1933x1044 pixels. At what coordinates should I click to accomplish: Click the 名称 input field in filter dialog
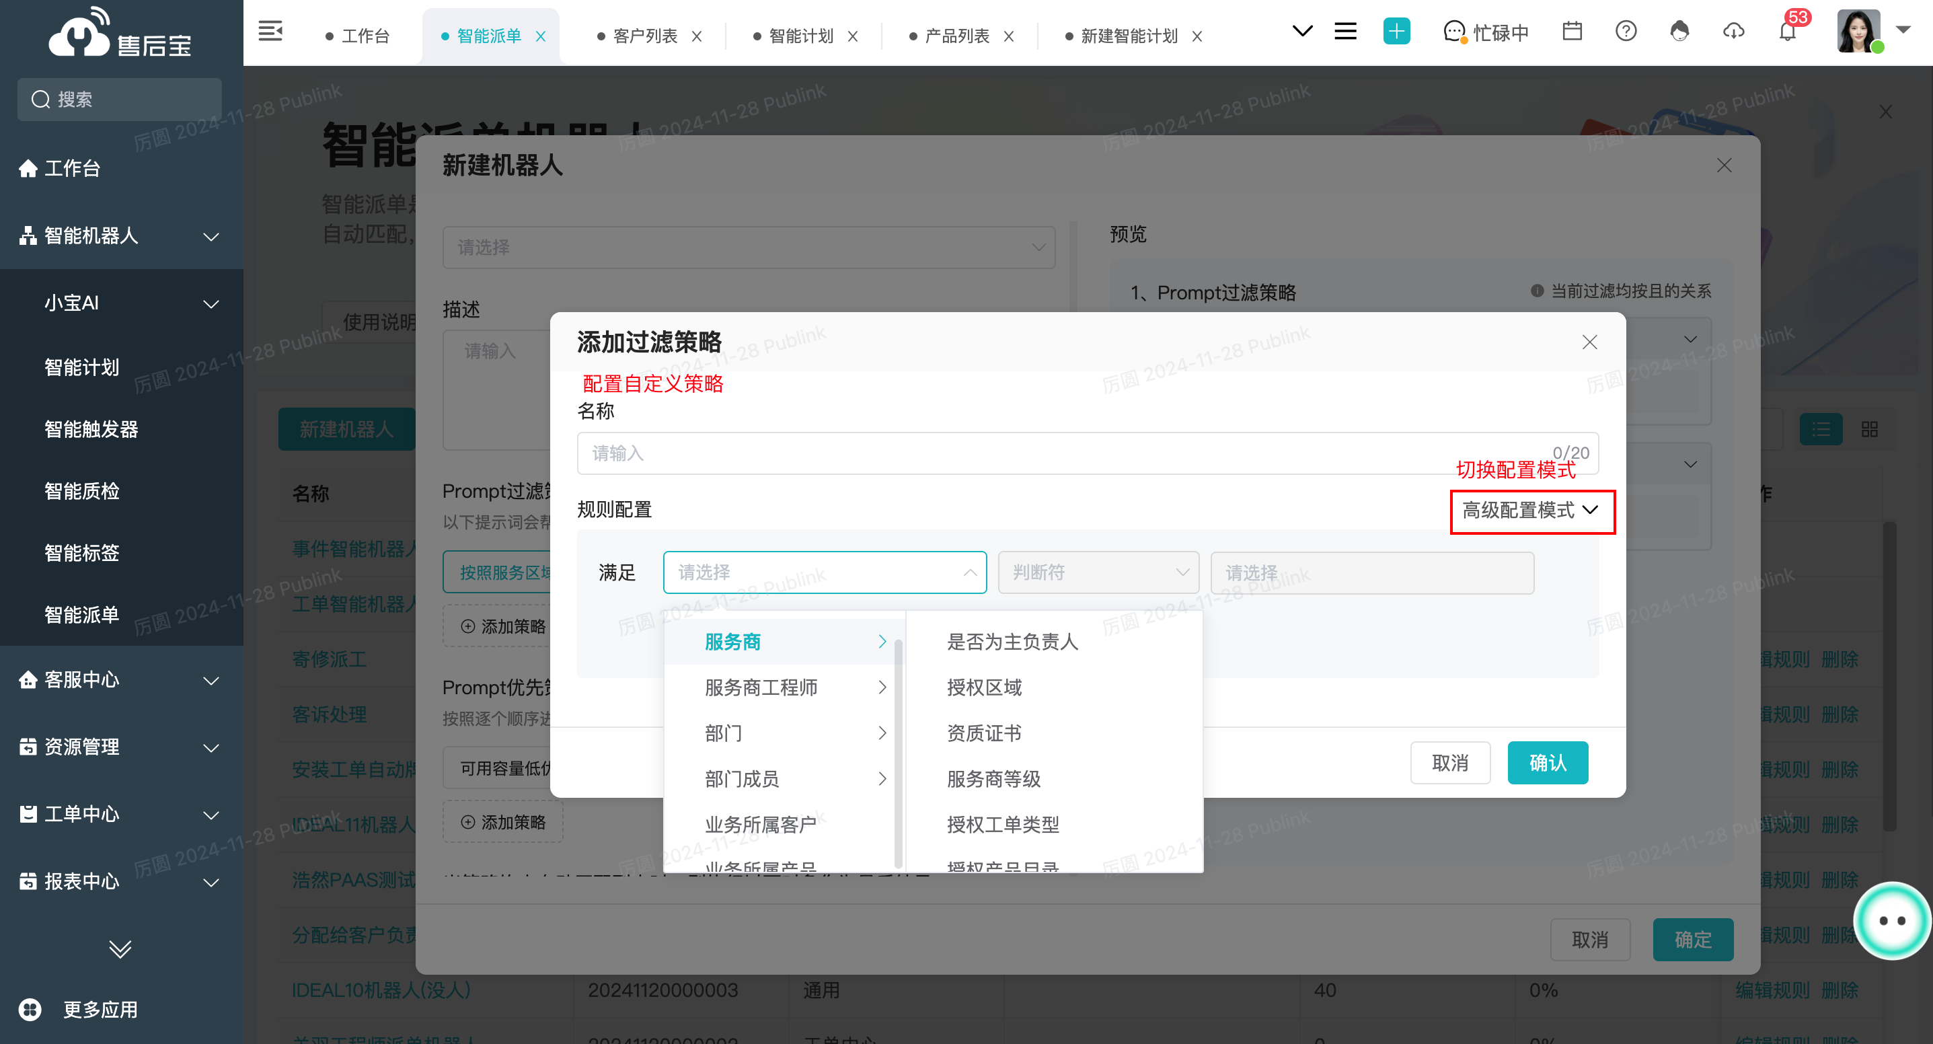click(1088, 453)
